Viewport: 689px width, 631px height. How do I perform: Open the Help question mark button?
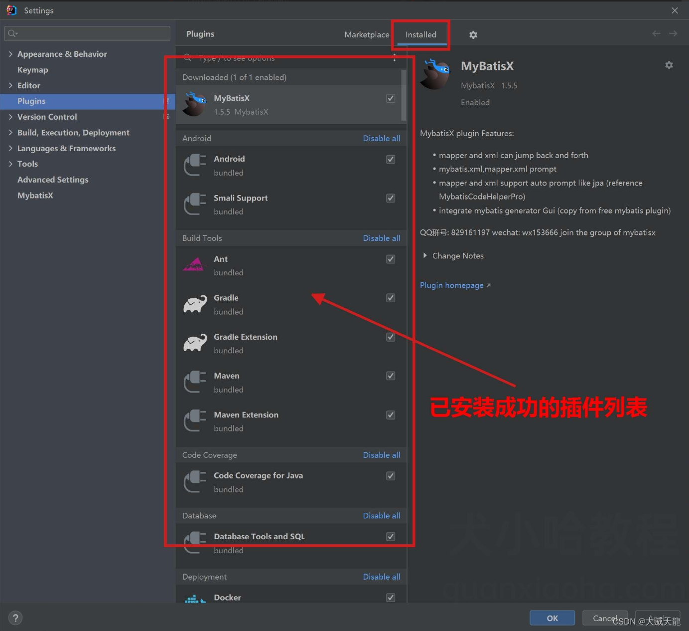pos(15,618)
